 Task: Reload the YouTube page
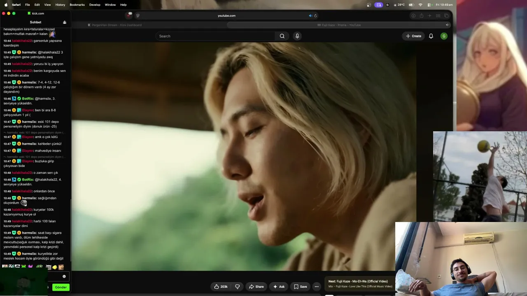pyautogui.click(x=315, y=16)
